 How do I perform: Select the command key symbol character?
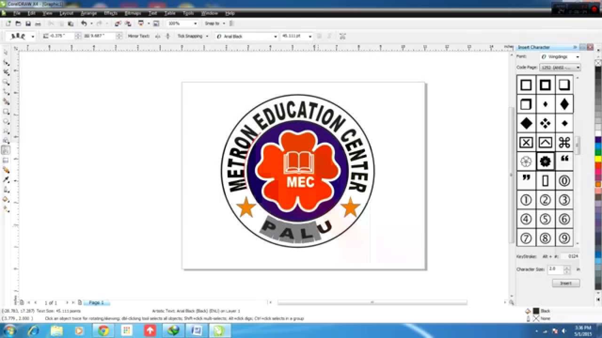click(x=564, y=142)
